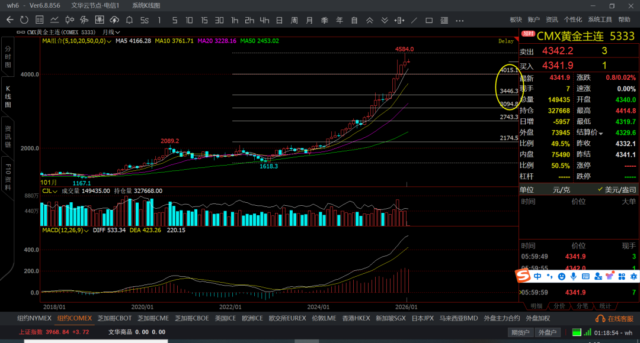Select the 1h period button
This screenshot has width=640, height=343.
click(x=234, y=20)
